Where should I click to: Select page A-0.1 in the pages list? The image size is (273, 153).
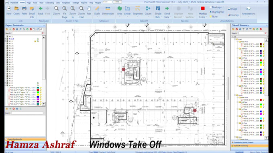[11, 37]
